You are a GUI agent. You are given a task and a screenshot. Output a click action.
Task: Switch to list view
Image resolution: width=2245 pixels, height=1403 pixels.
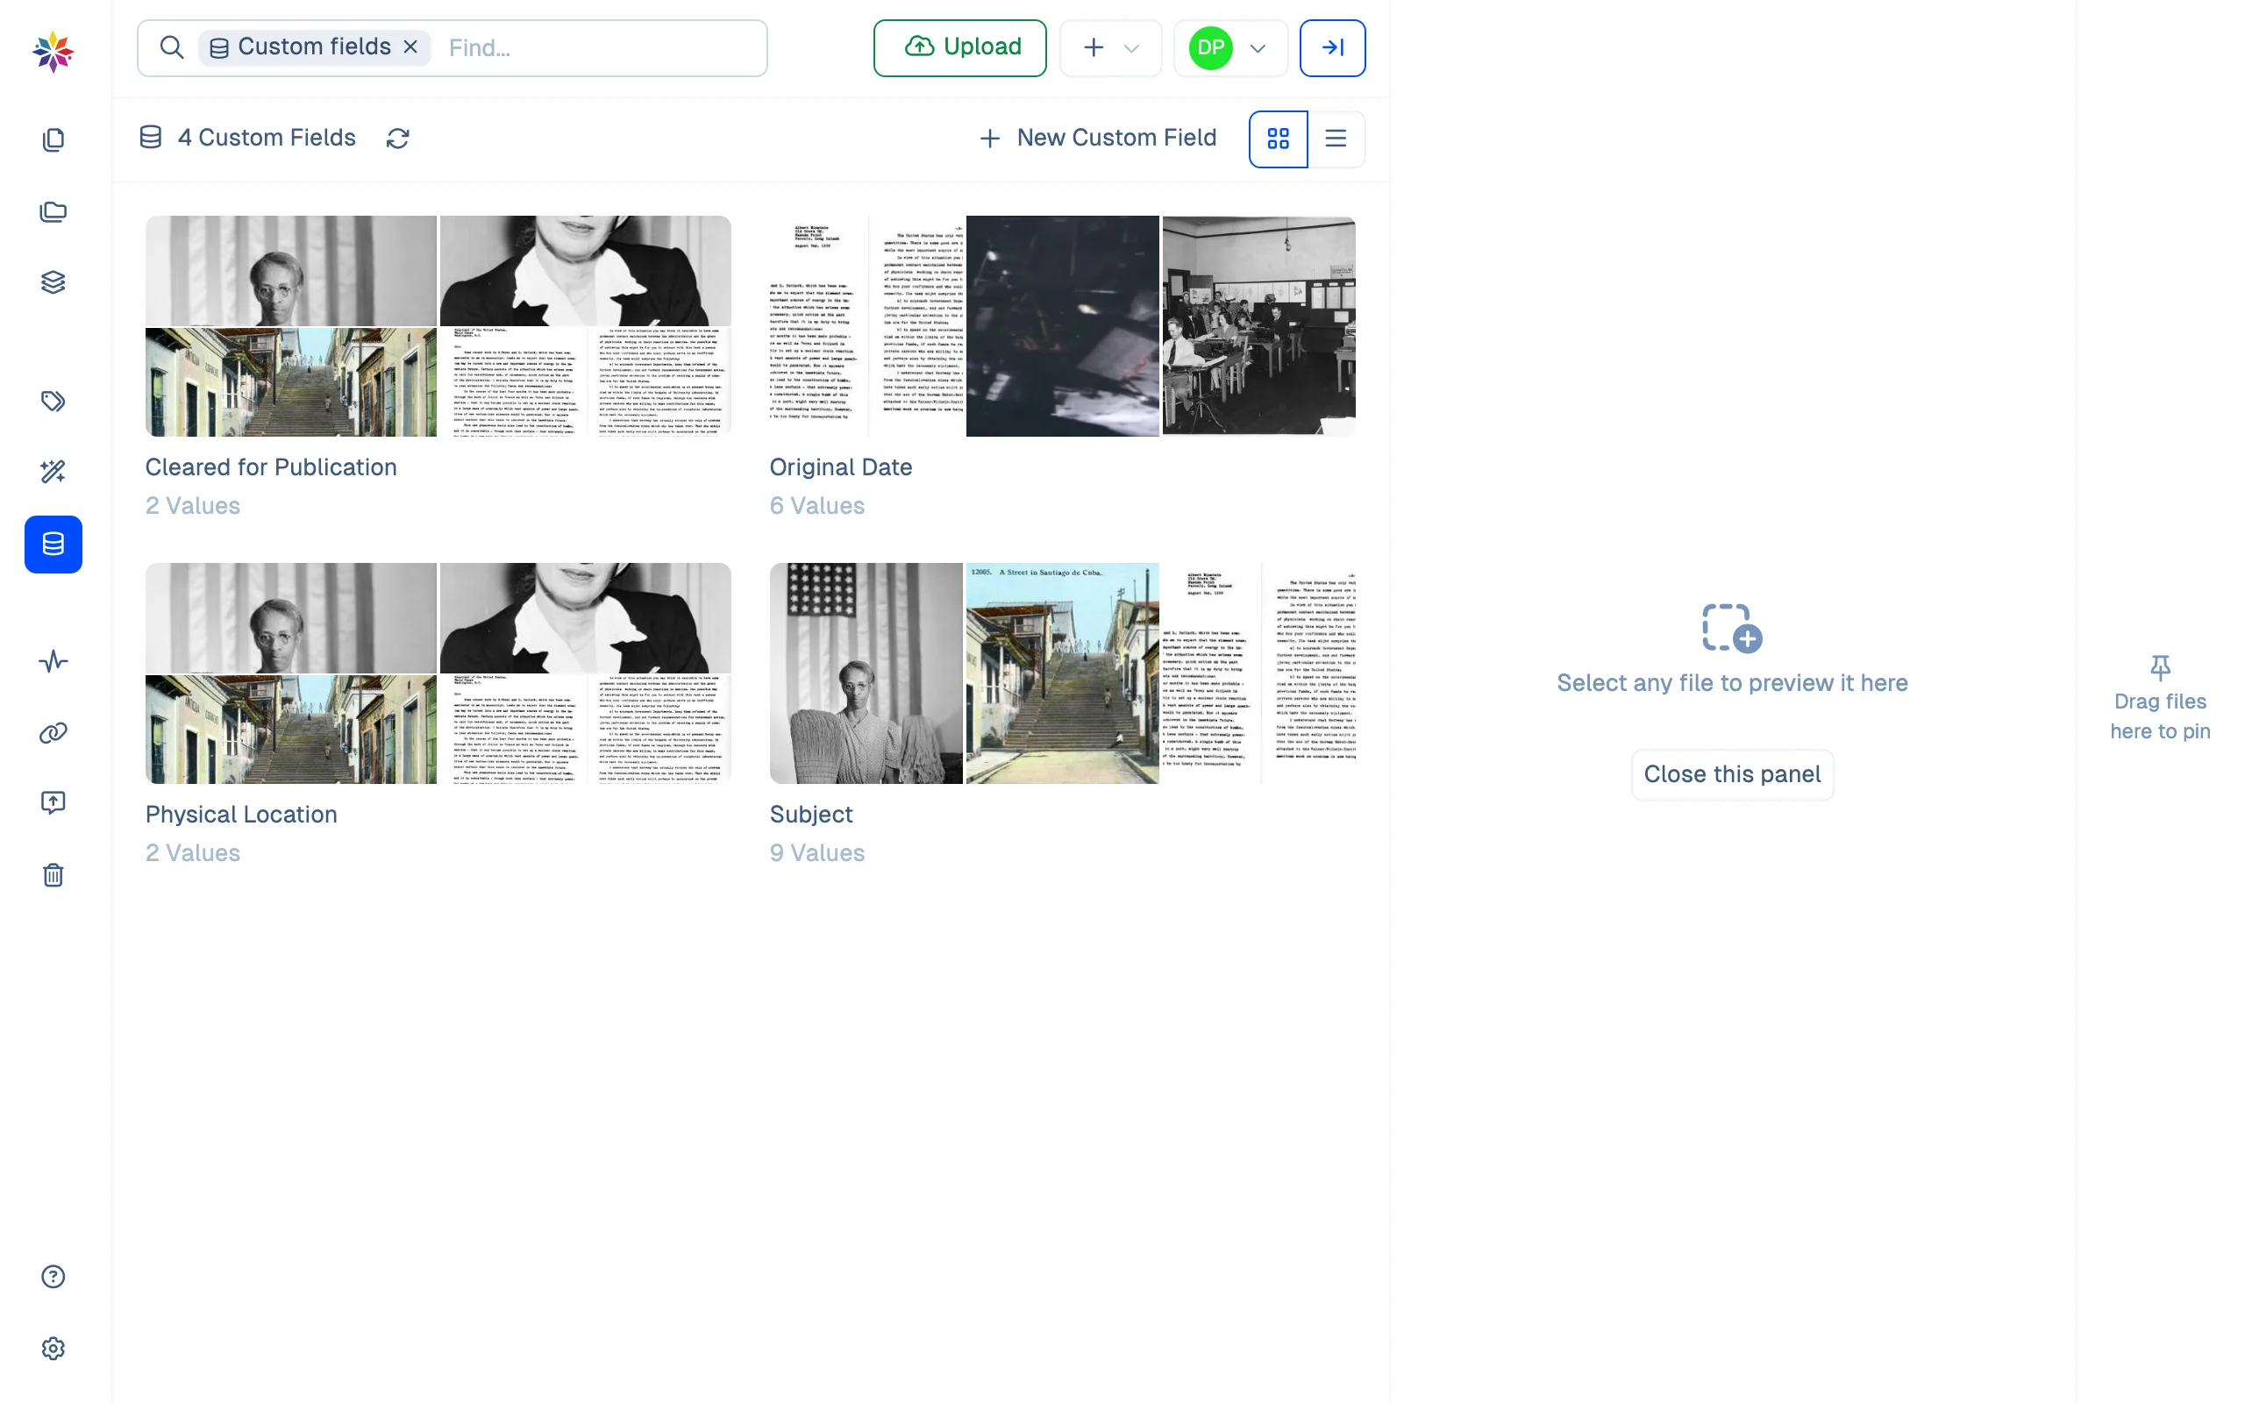pos(1336,139)
